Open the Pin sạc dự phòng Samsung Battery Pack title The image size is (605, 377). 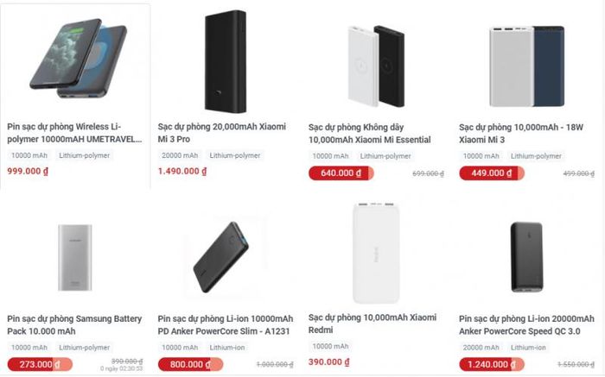(74, 325)
